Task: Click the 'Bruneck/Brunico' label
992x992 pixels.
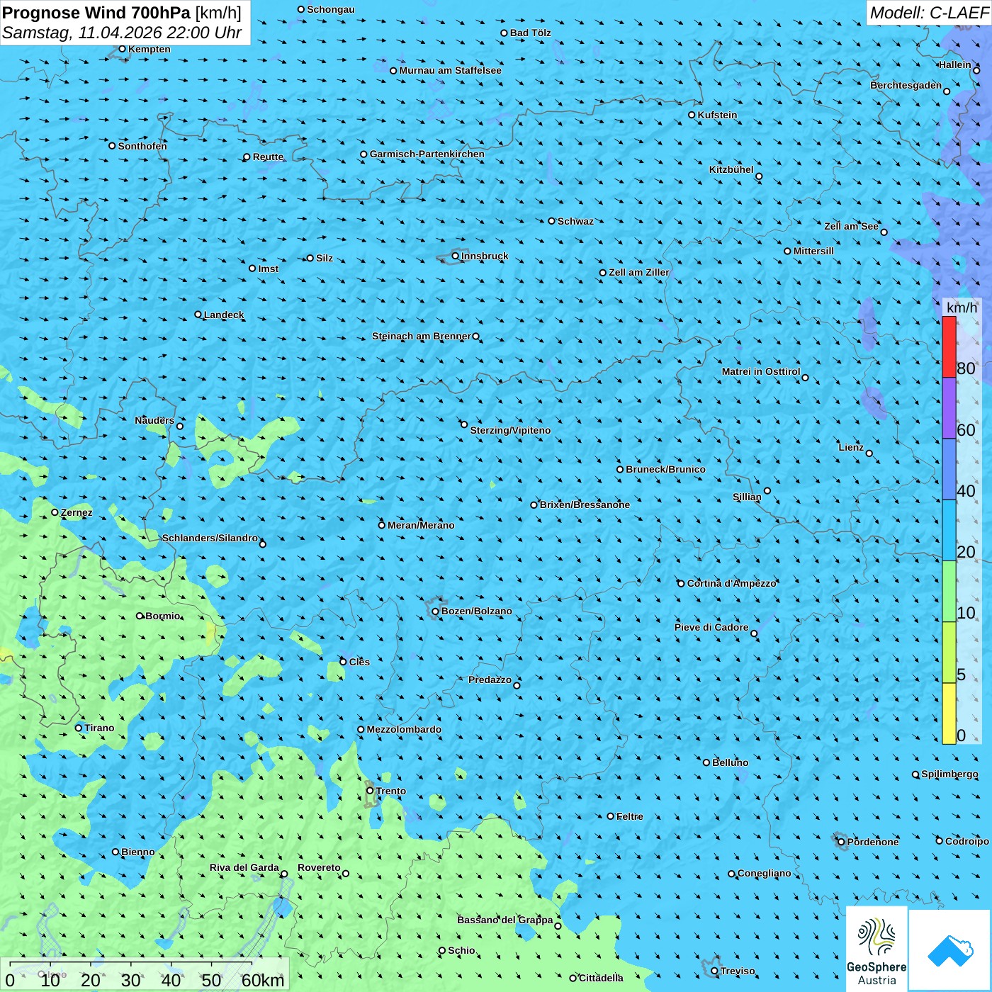Action: 665,469
